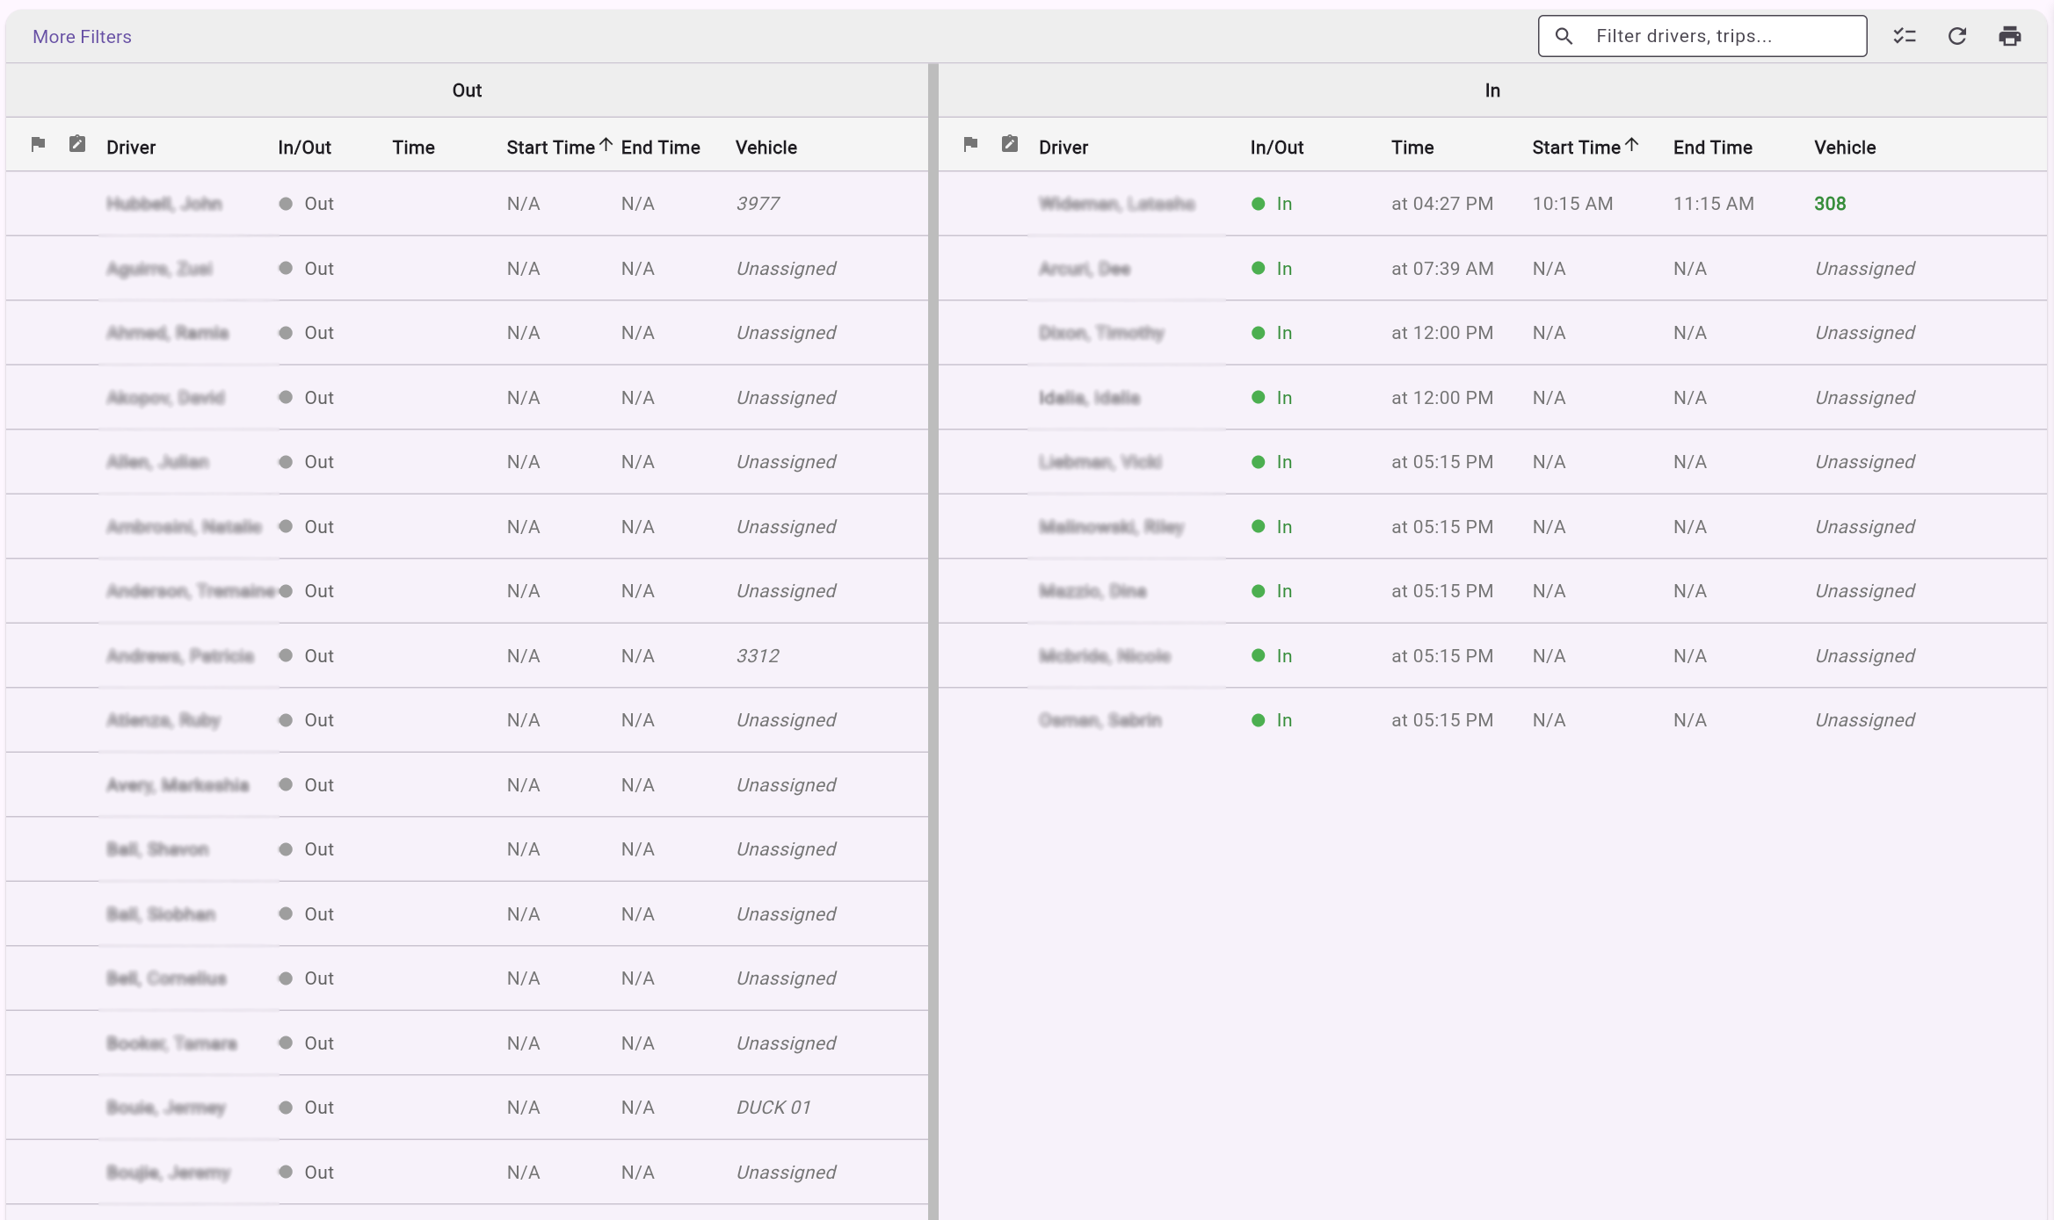Select the Out section header
The width and height of the screenshot is (2054, 1220).
467,90
